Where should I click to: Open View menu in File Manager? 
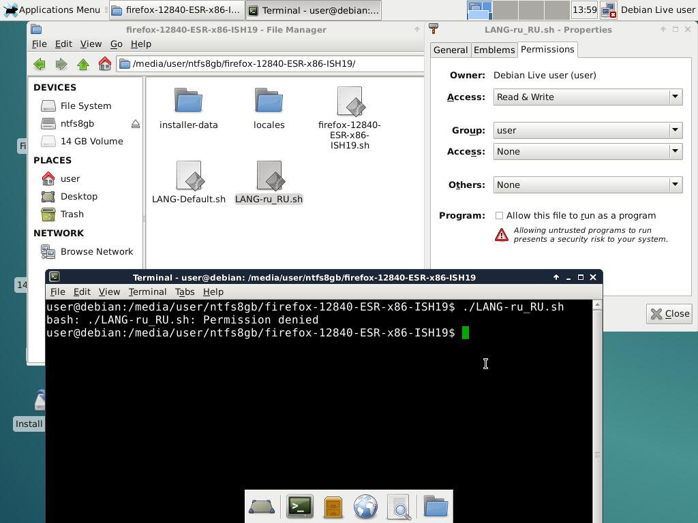point(91,44)
